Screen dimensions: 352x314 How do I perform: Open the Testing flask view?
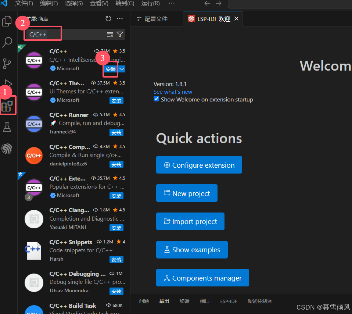(x=7, y=127)
